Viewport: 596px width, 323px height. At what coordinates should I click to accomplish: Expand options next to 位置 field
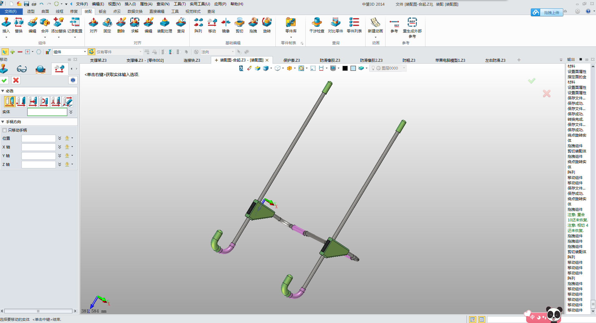click(x=60, y=138)
